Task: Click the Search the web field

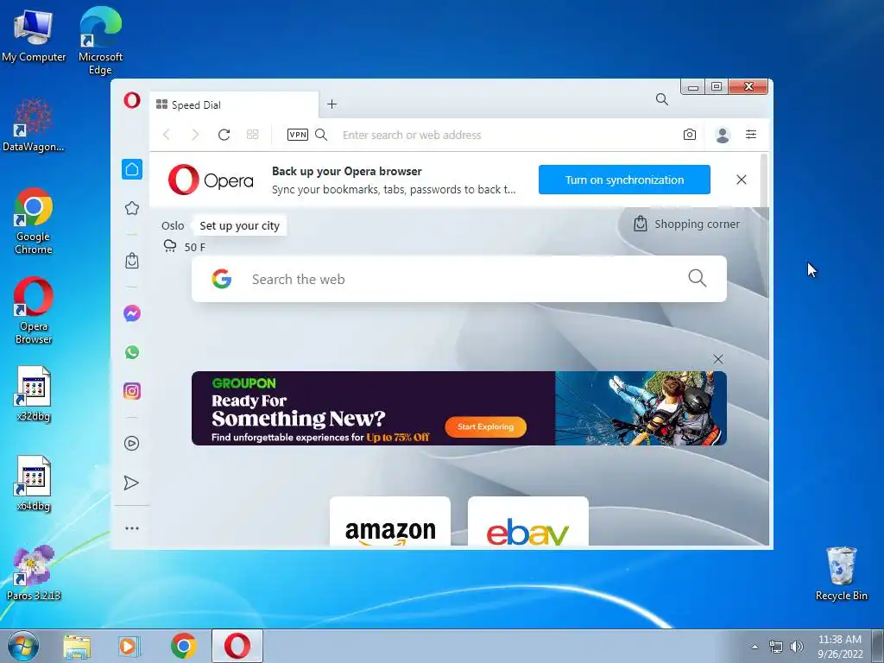Action: click(459, 279)
